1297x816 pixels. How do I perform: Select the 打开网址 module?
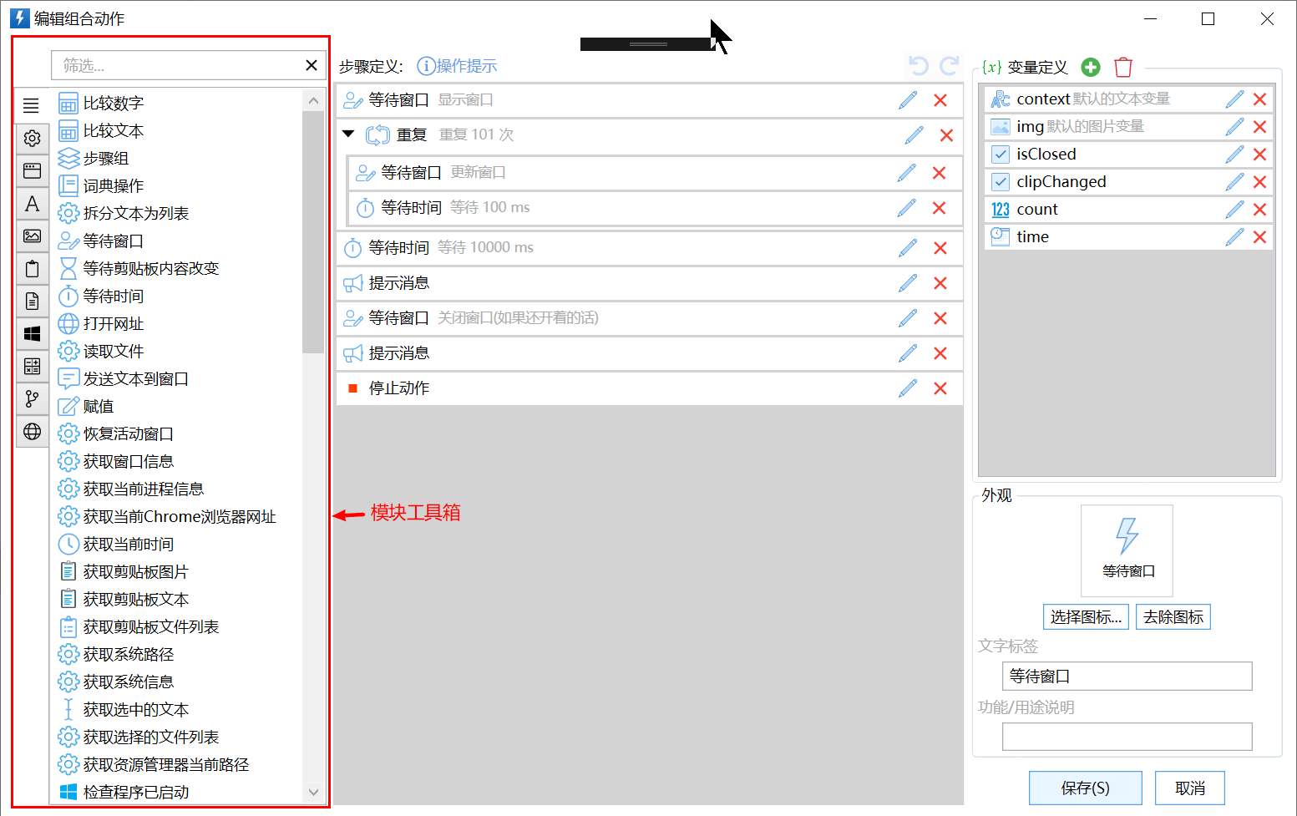click(102, 324)
